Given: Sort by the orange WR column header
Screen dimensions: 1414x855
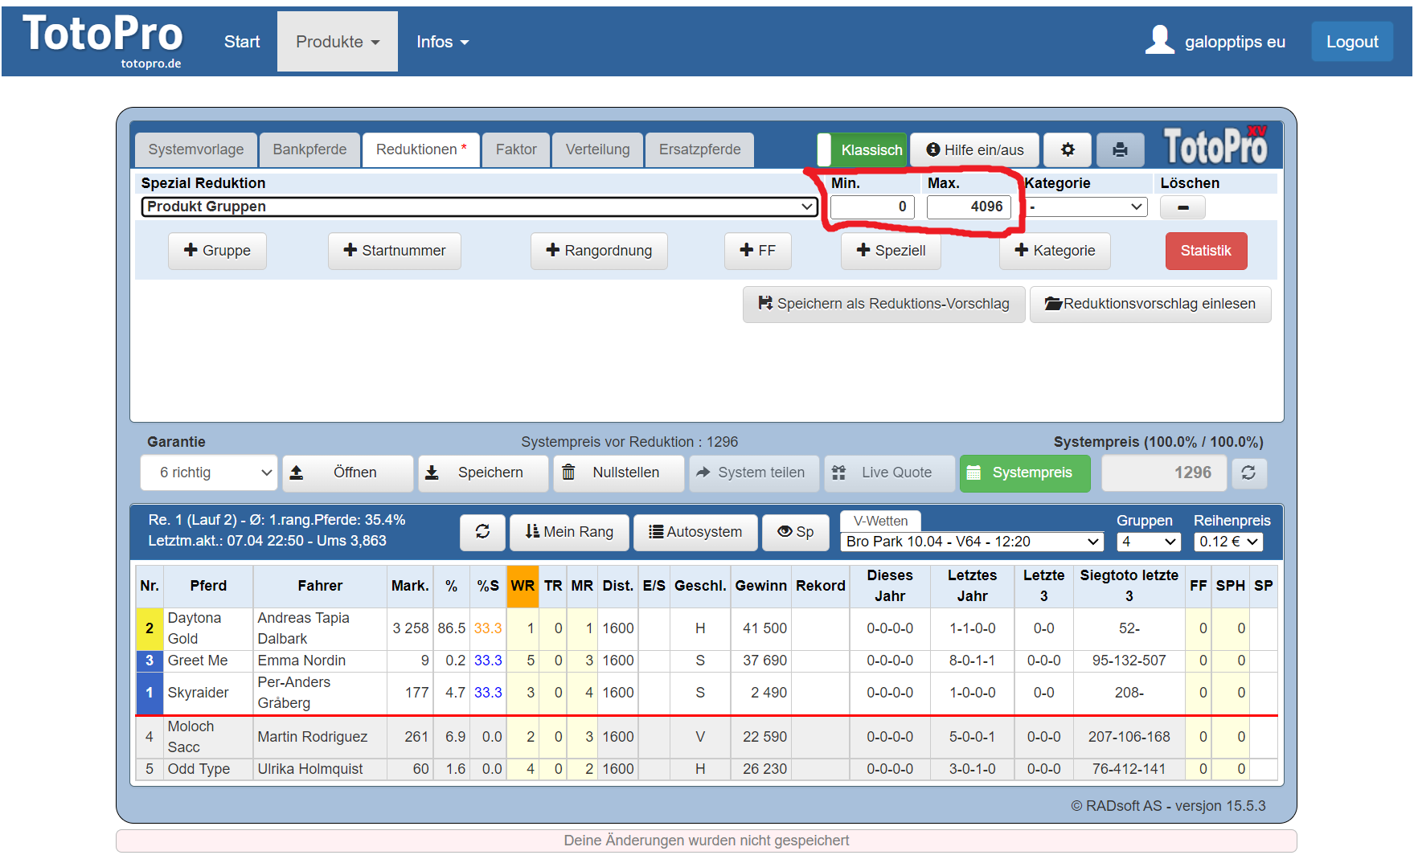Looking at the screenshot, I should [x=523, y=586].
